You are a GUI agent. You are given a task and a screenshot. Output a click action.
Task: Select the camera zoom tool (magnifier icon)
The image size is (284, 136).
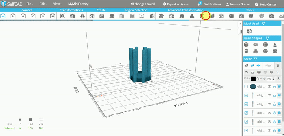point(13,16)
